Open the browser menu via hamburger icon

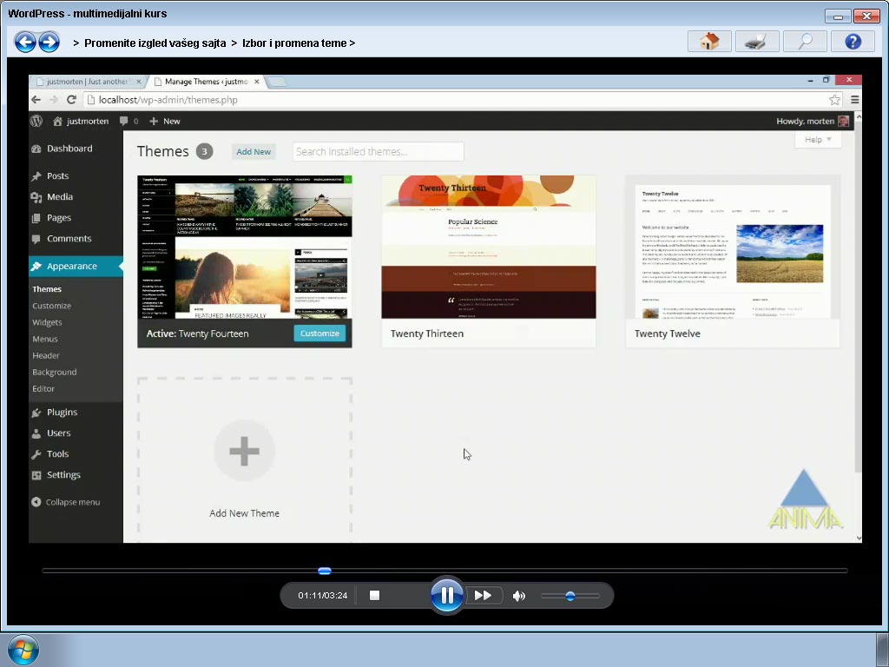coord(856,99)
